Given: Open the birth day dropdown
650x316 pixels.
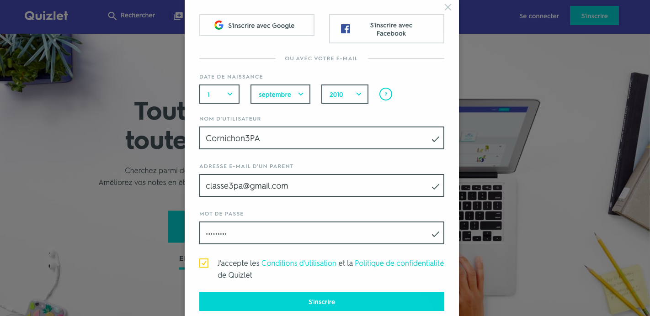Looking at the screenshot, I should coord(219,94).
